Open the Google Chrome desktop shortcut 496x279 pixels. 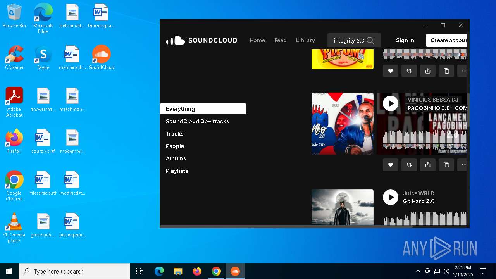[x=14, y=186]
